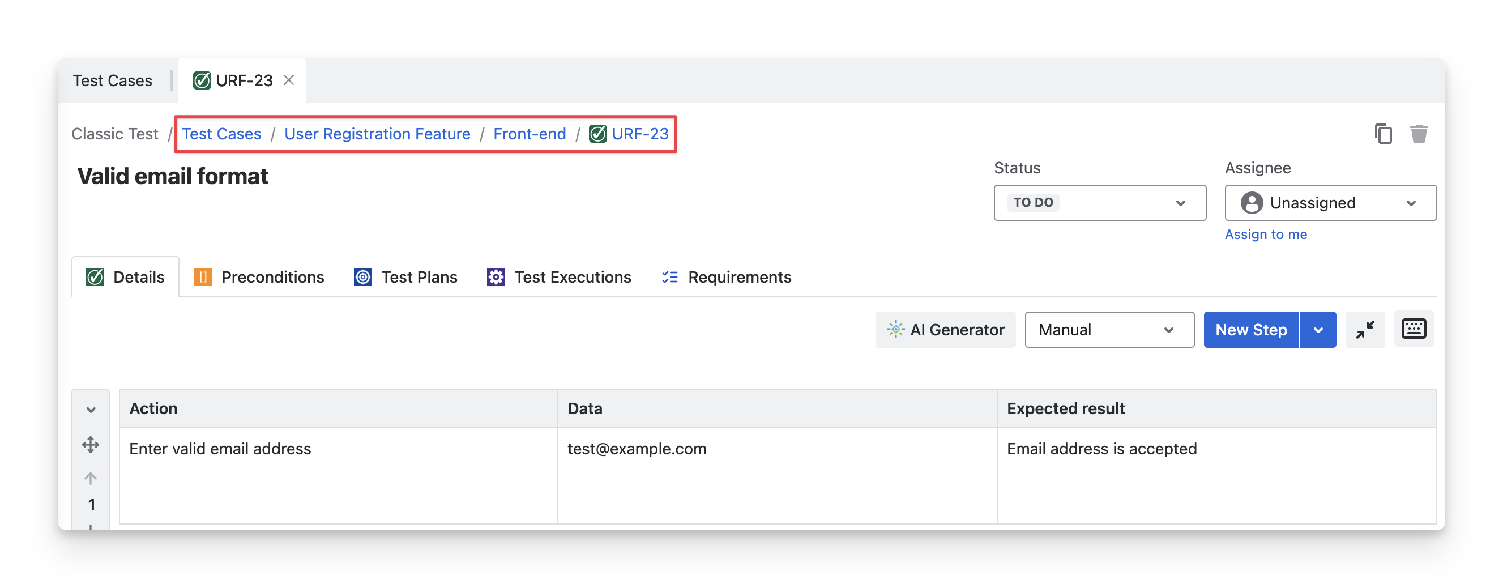1503x588 pixels.
Task: Expand the Manual test type dropdown
Action: coord(1109,330)
